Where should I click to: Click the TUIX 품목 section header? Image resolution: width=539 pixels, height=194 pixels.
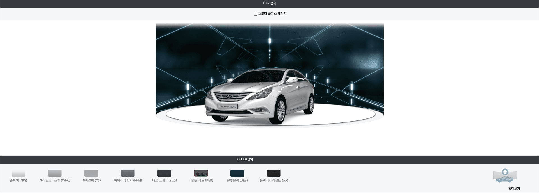point(269,3)
